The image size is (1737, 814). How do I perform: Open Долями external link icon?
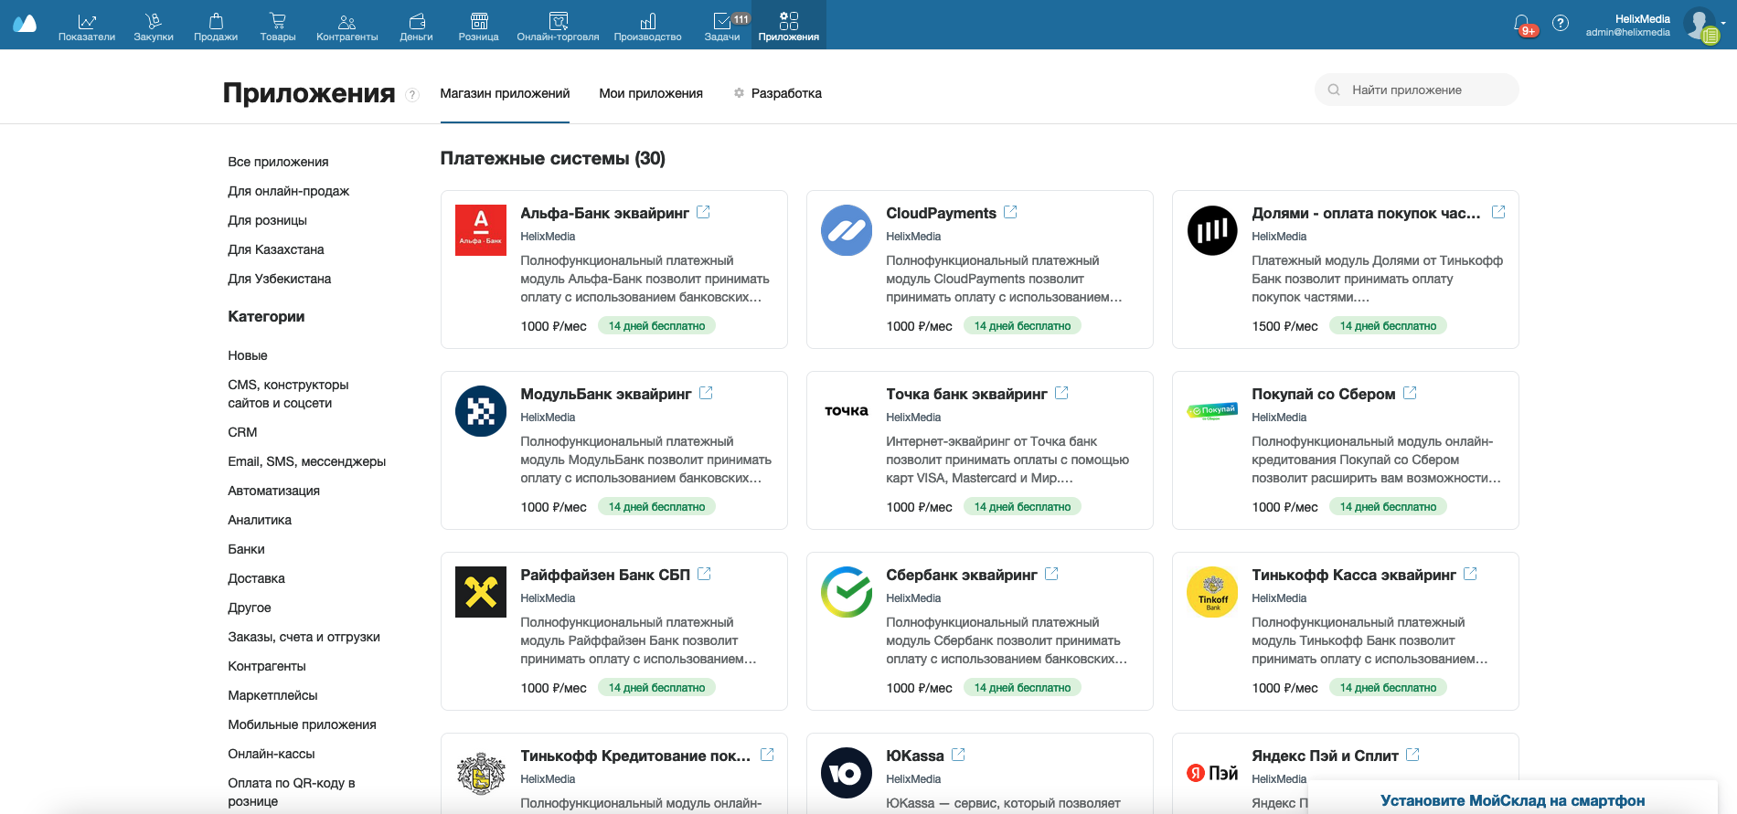(1498, 212)
